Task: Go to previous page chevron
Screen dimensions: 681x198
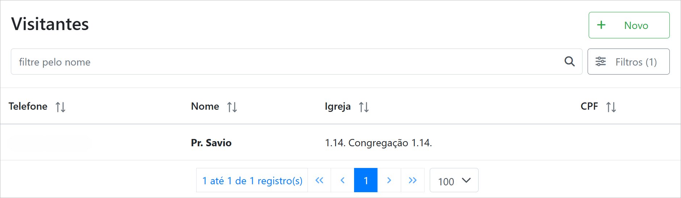Action: click(342, 180)
